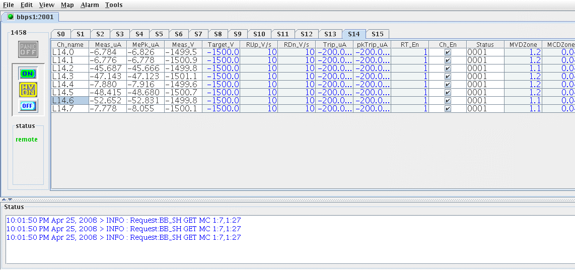Click the green remote status text
This screenshot has height=270, width=575.
(x=26, y=140)
